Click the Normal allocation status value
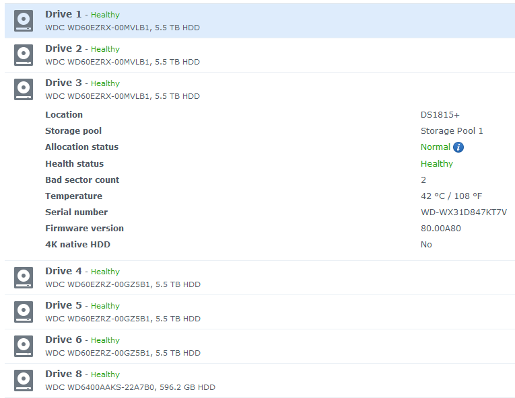 pos(436,147)
